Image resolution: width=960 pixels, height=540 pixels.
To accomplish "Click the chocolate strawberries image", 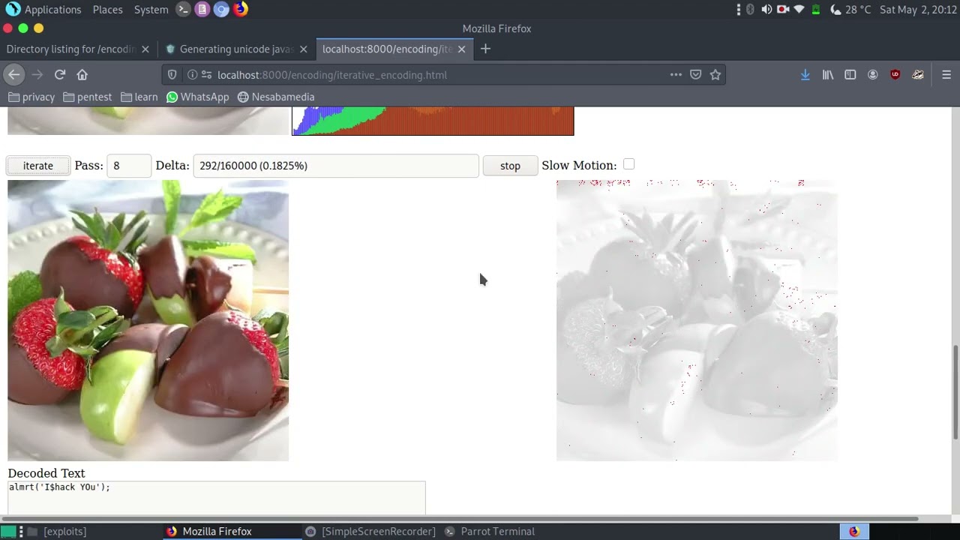I will (148, 320).
